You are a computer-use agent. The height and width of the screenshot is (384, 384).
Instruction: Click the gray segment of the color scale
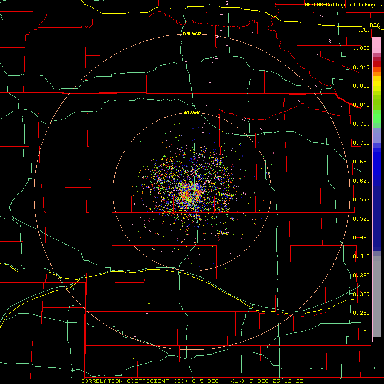(x=377, y=297)
